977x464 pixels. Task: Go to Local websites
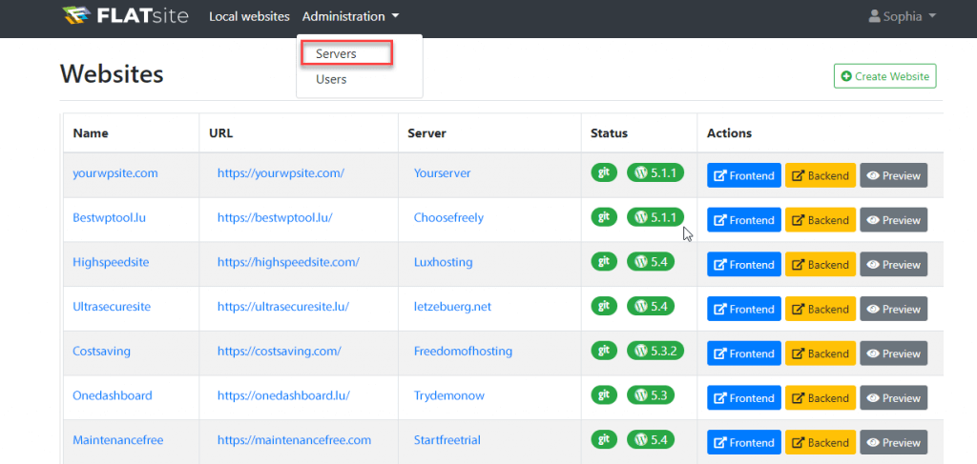(249, 17)
